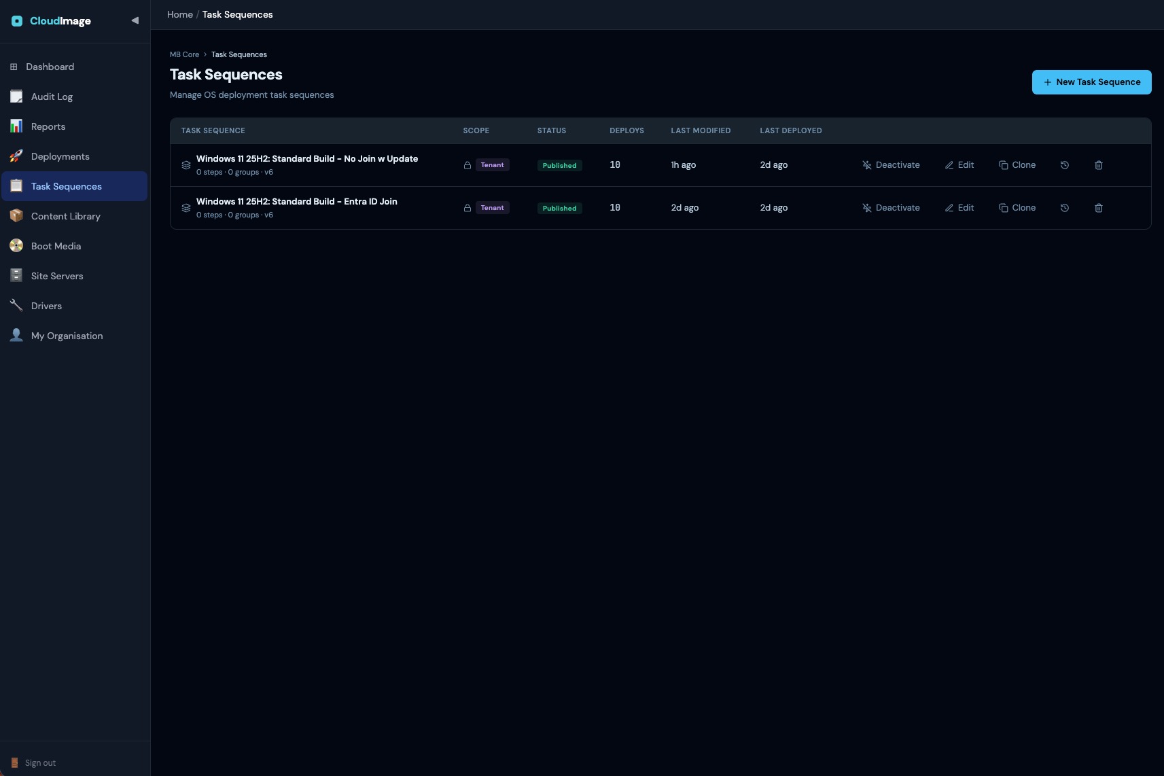The height and width of the screenshot is (776, 1164).
Task: Click Task Sequences in the top breadcrumb
Action: click(x=237, y=14)
